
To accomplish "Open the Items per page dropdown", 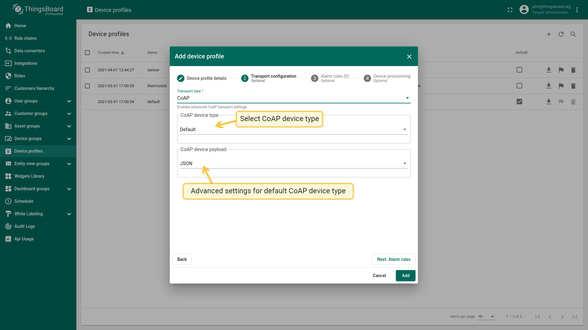I will click(486, 317).
